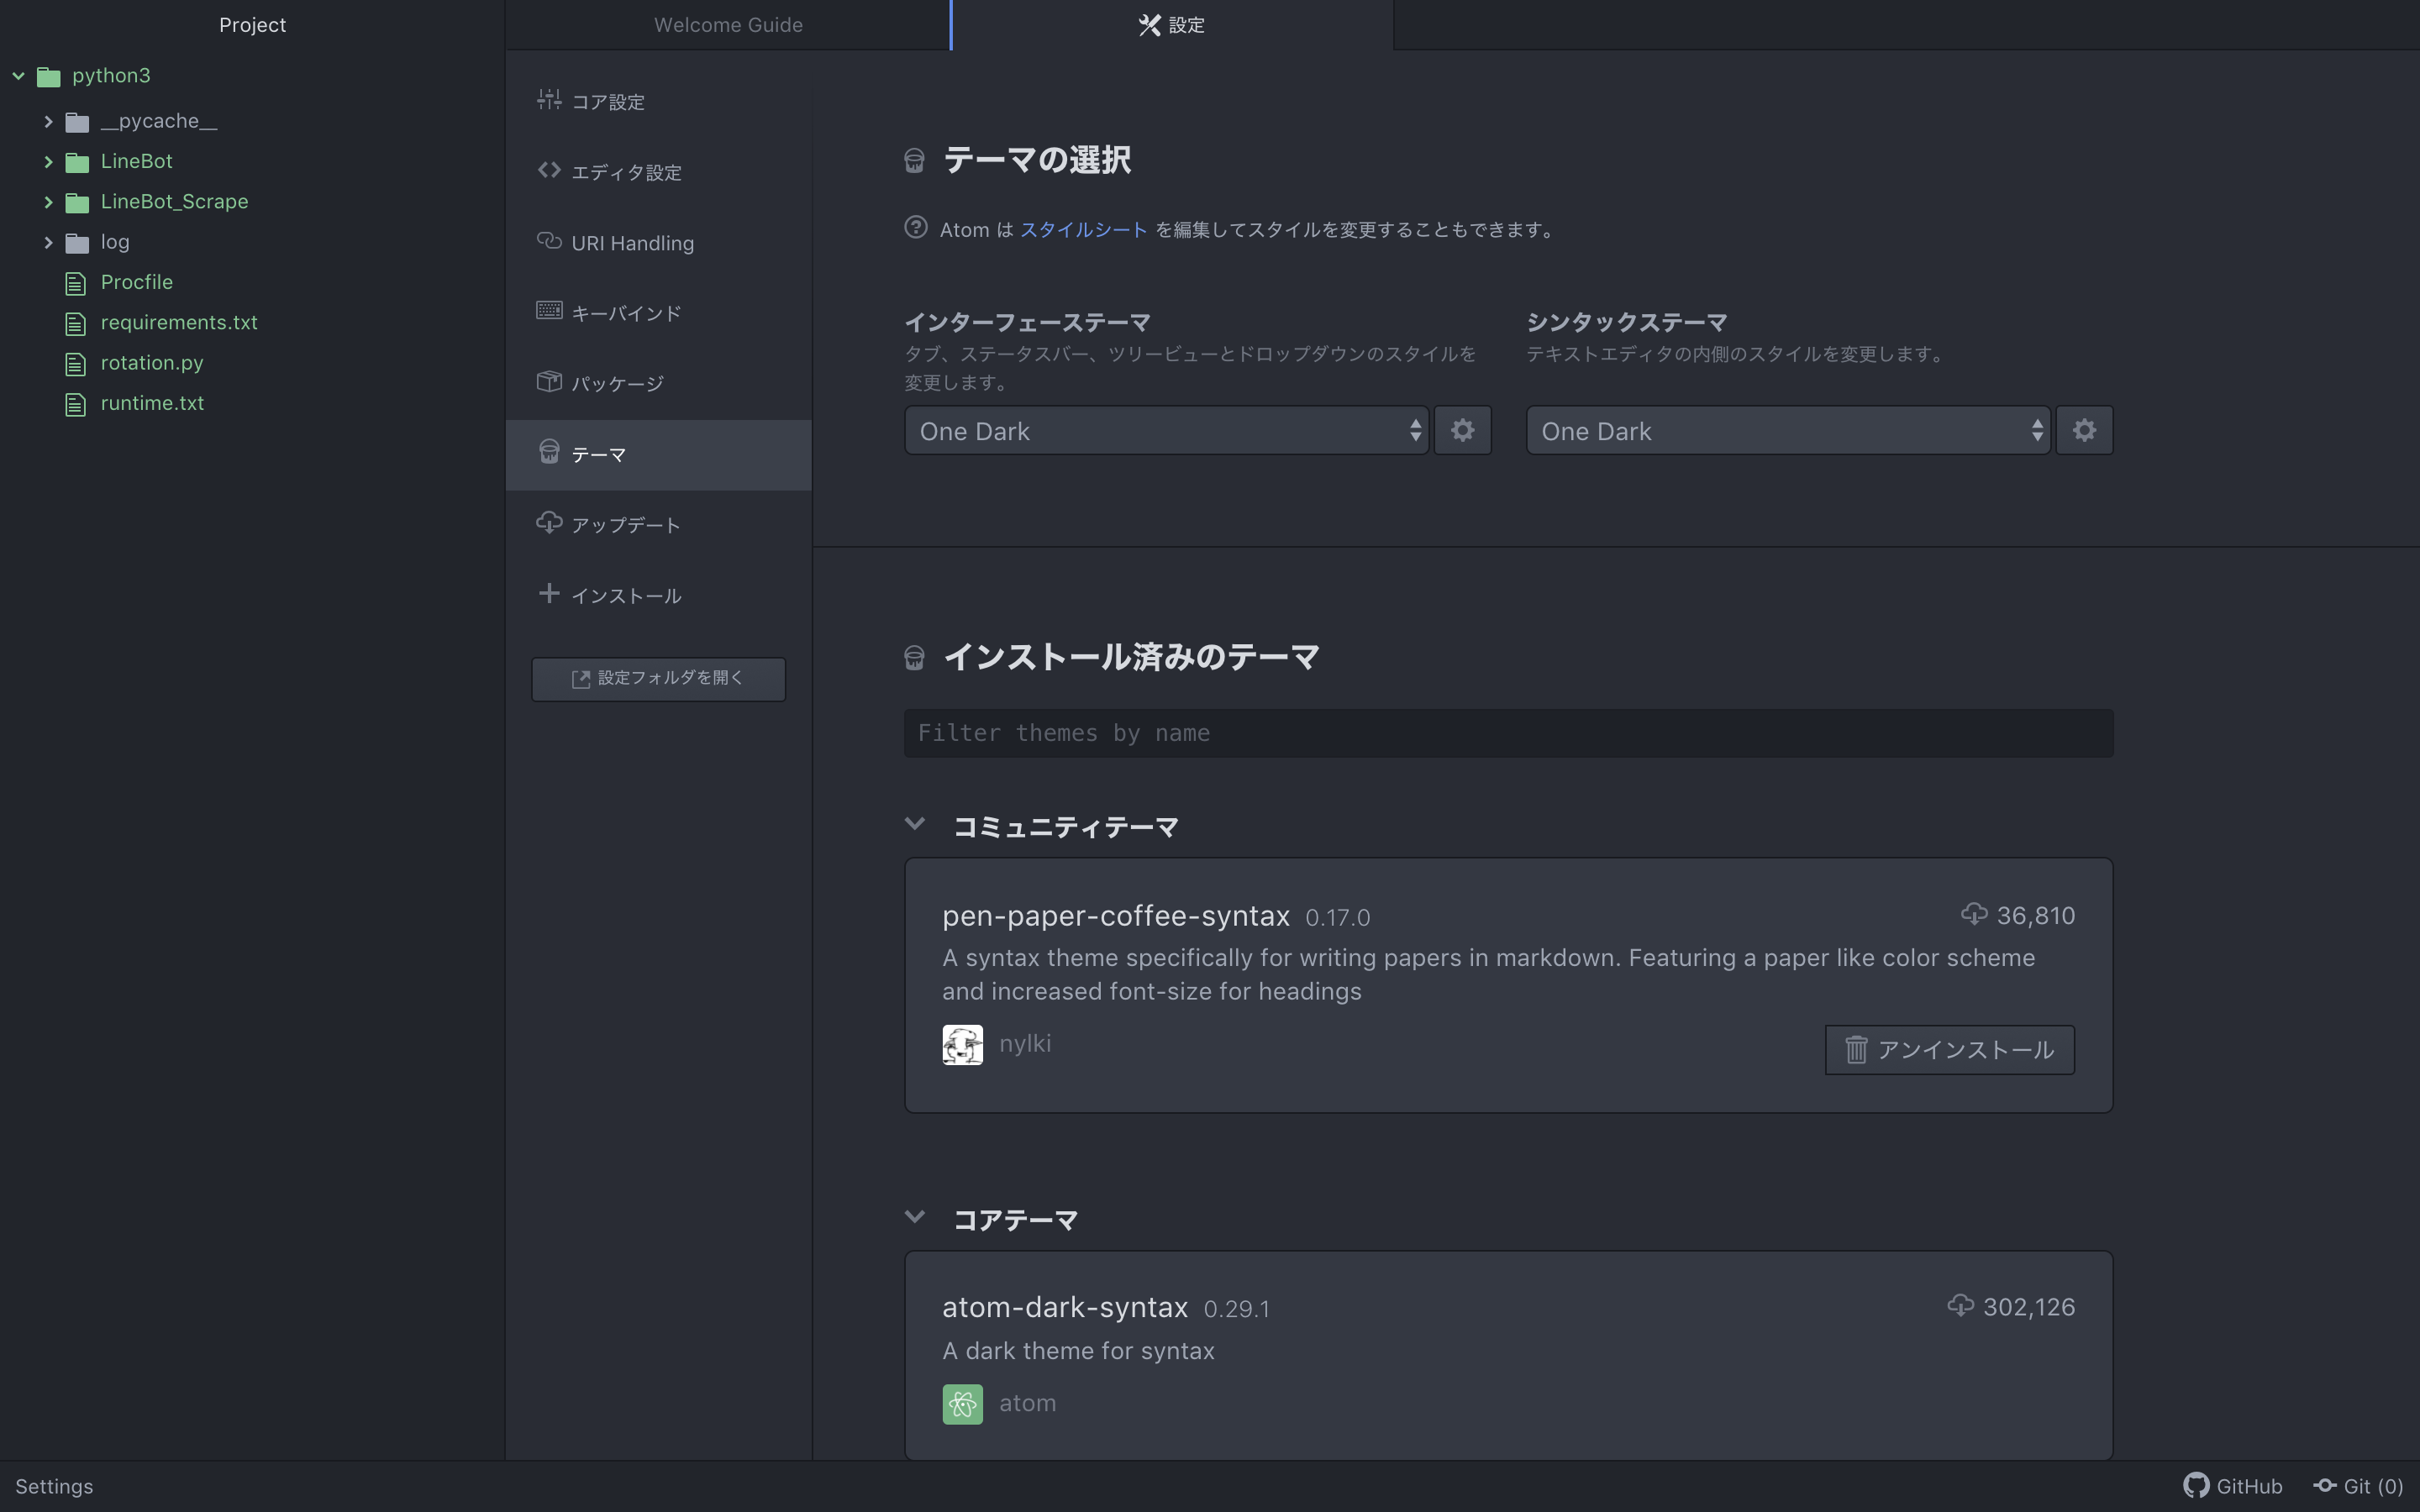
Task: Collapse the コミュニティテーマ section chevron
Action: pyautogui.click(x=914, y=824)
